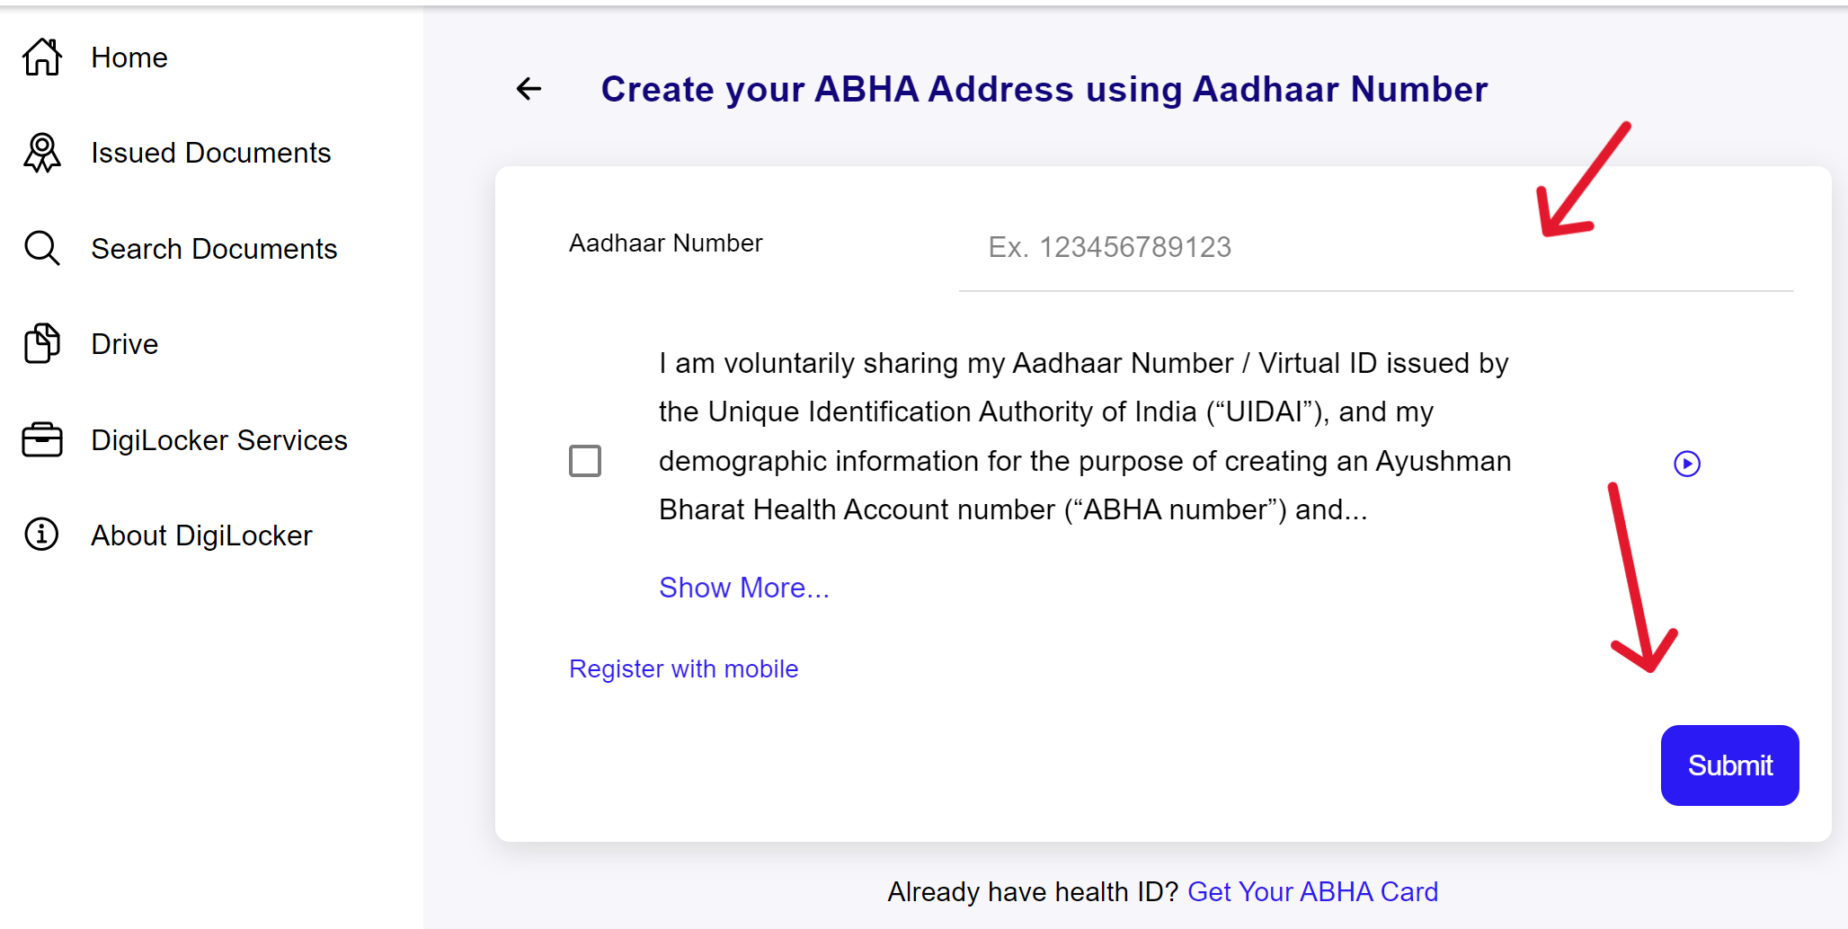1848x929 pixels.
Task: Select the Issued Documents badge icon
Action: (40, 153)
